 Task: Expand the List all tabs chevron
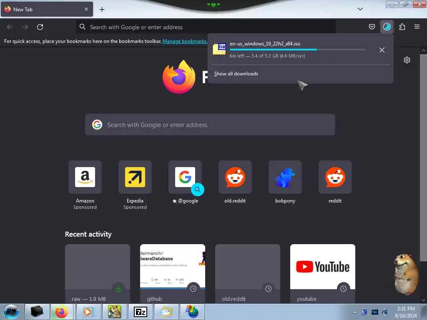click(x=360, y=9)
